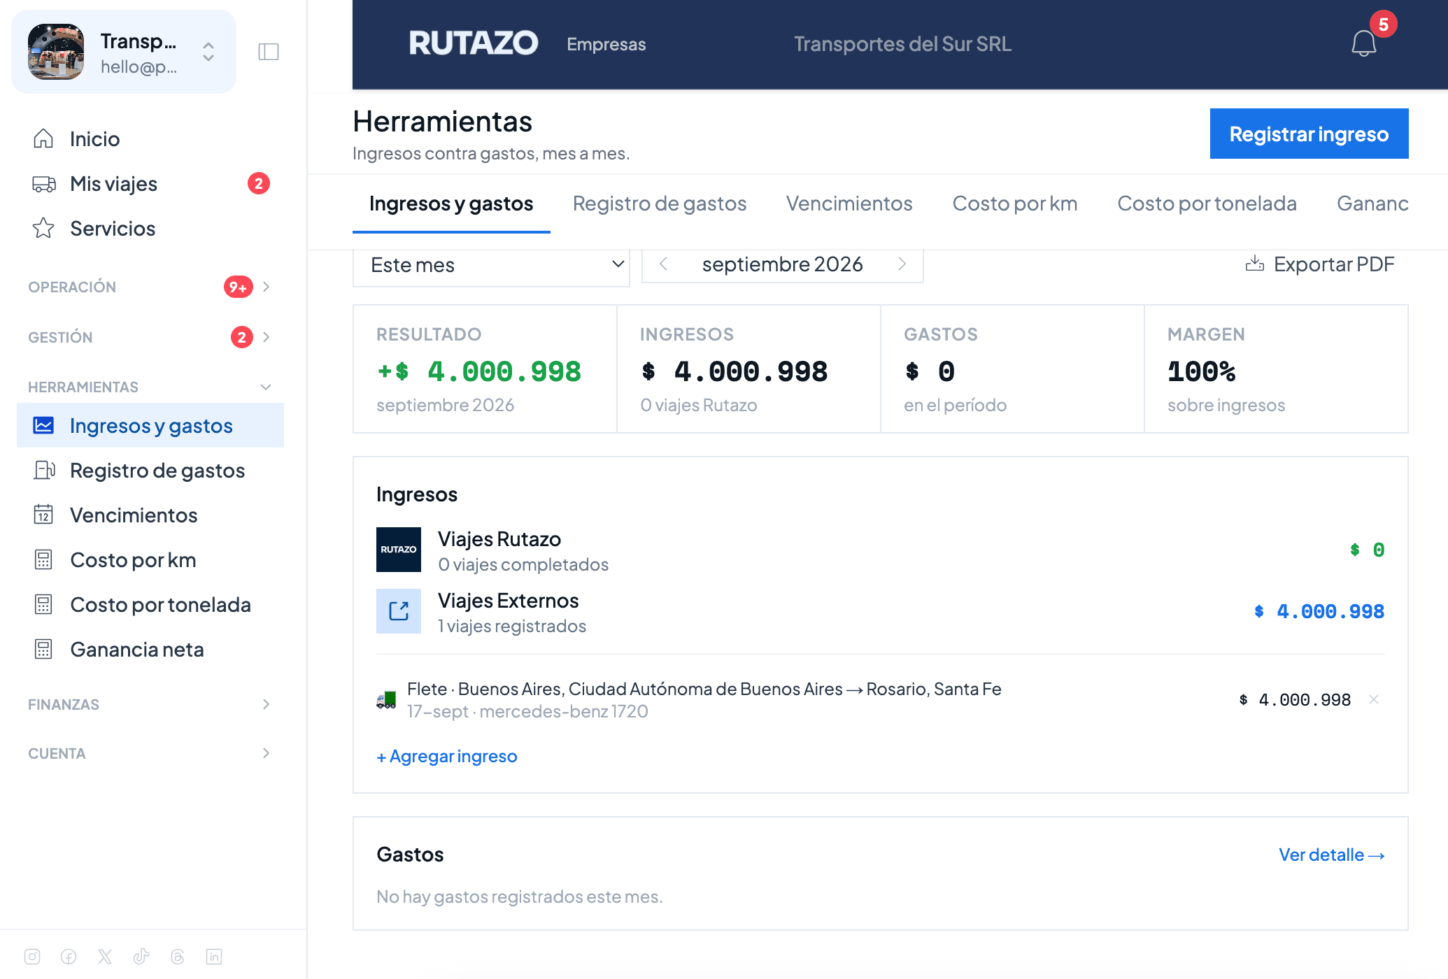Collapse the Herramientas section
This screenshot has width=1448, height=979.
point(149,387)
